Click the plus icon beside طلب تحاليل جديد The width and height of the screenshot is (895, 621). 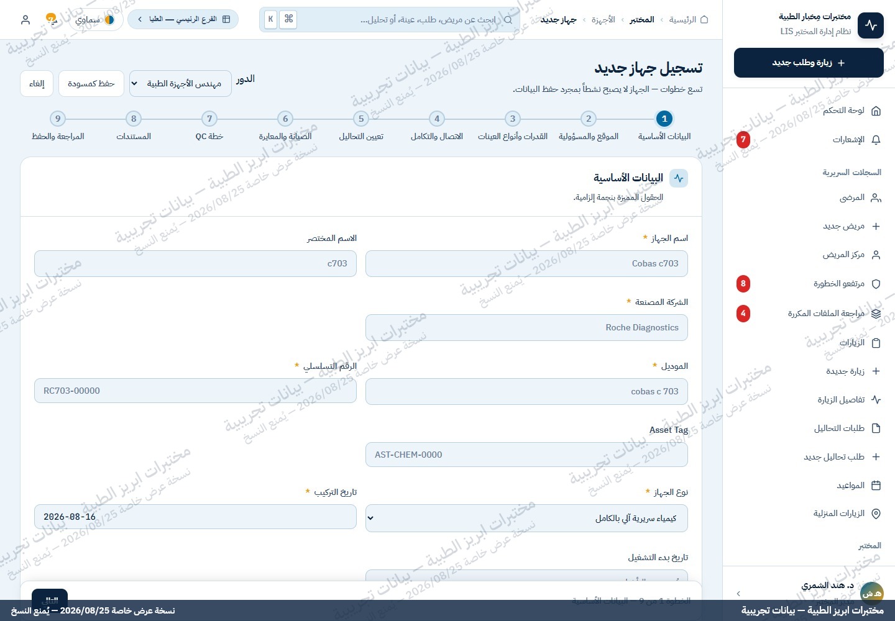(876, 457)
